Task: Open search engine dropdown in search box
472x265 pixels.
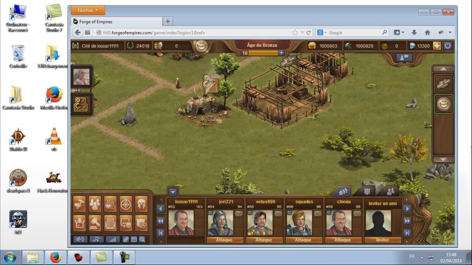Action: pyautogui.click(x=321, y=33)
